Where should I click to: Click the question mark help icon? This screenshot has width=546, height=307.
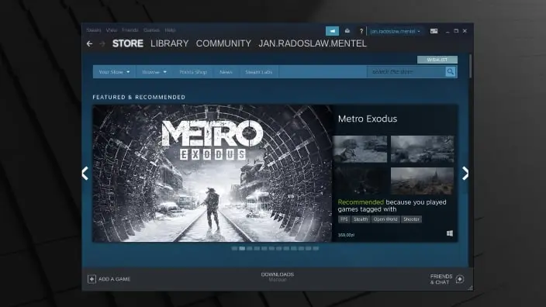pos(361,31)
